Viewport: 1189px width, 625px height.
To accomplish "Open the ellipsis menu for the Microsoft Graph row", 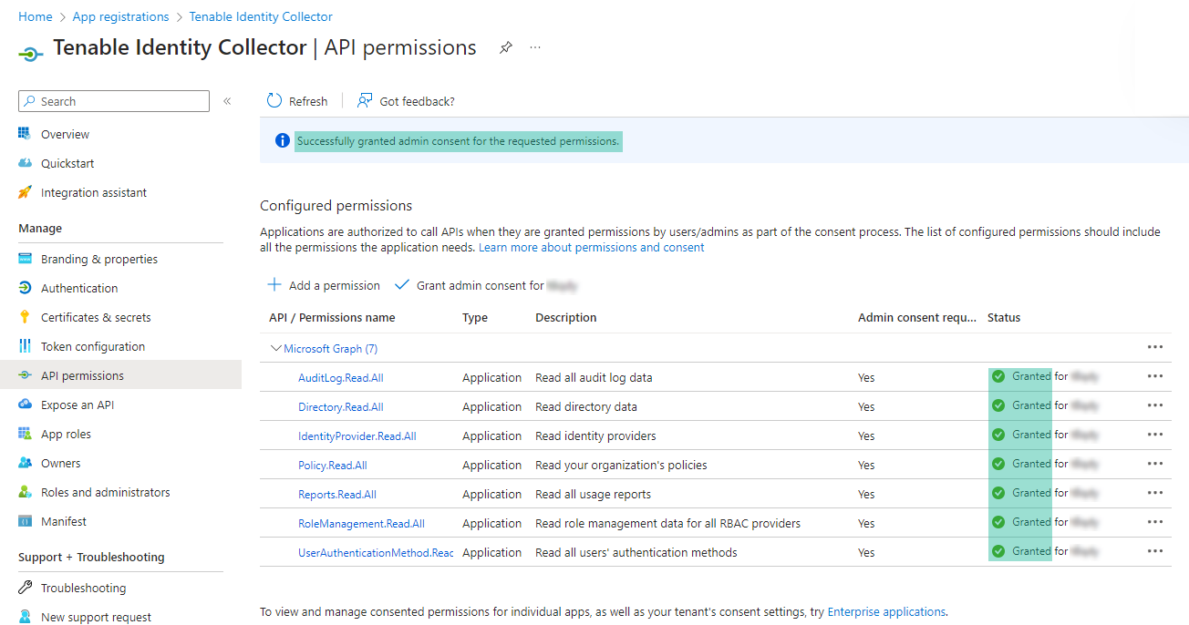I will pyautogui.click(x=1155, y=347).
